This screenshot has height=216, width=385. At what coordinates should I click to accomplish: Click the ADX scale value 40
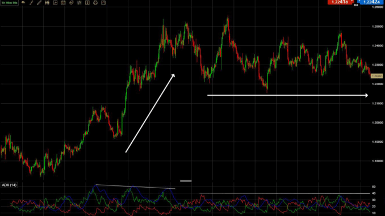coord(374,193)
